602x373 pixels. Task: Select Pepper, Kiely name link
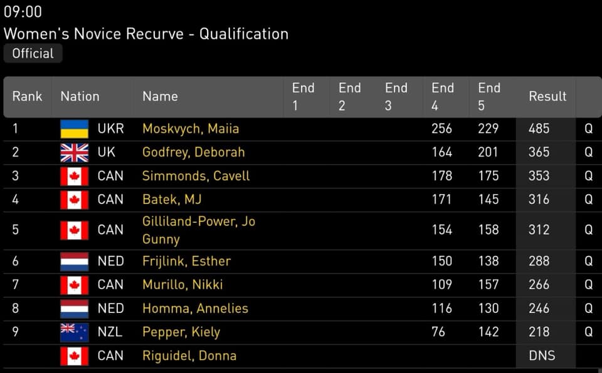[181, 332]
